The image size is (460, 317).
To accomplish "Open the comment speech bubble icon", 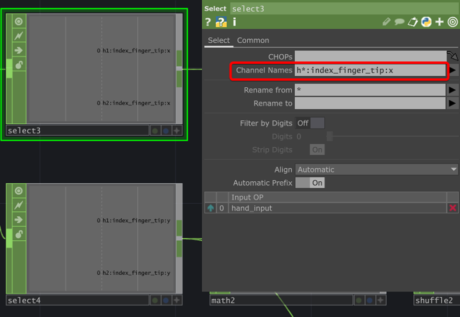I will (x=399, y=22).
